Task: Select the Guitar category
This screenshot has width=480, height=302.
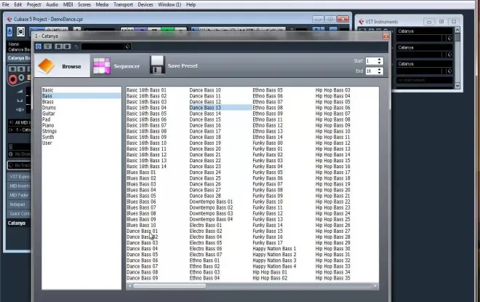Action: point(81,114)
